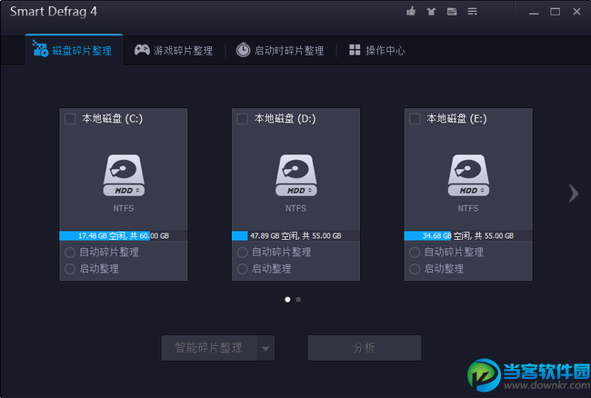The width and height of the screenshot is (591, 398).
Task: Click the 本地磁盘 (C:) title text
Action: (x=113, y=119)
